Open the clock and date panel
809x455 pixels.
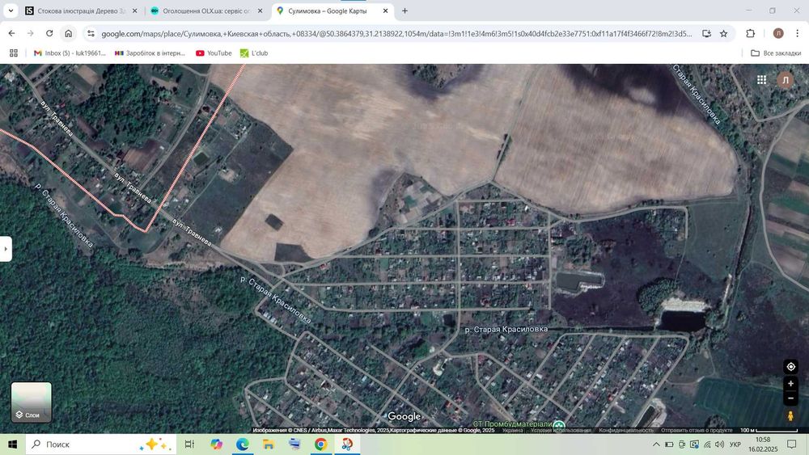point(763,444)
